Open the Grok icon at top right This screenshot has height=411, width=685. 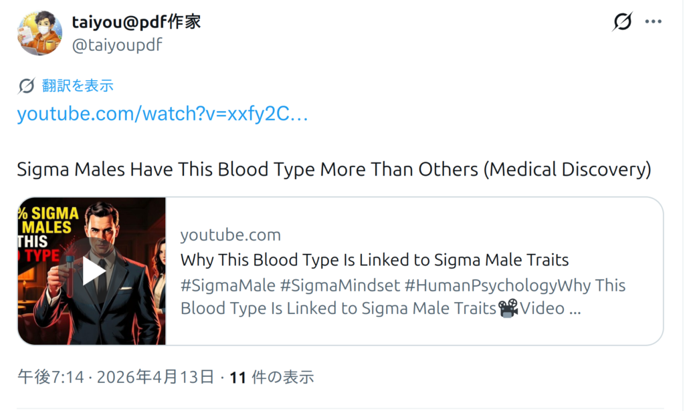[622, 22]
